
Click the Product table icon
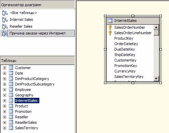tap(11, 106)
